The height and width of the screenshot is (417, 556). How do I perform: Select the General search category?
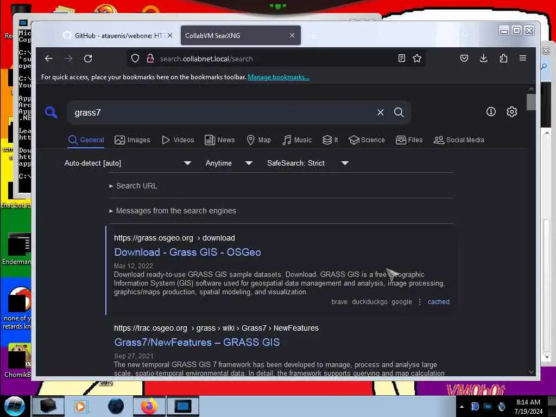click(86, 140)
